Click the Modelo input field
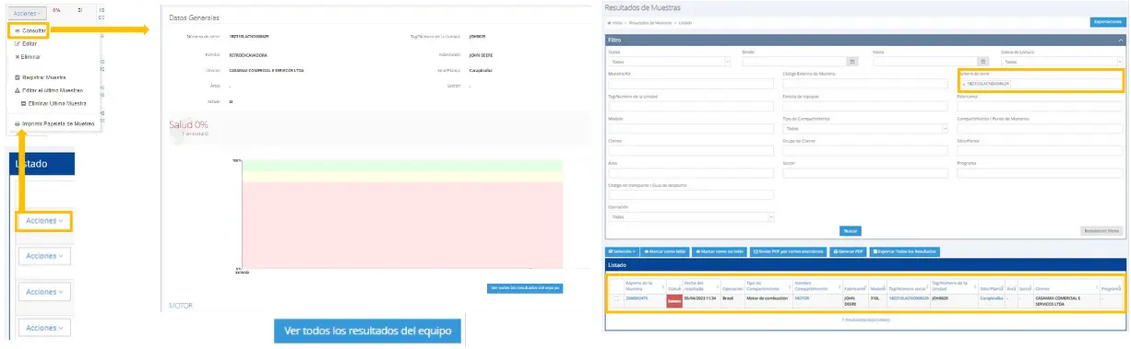 tap(691, 128)
